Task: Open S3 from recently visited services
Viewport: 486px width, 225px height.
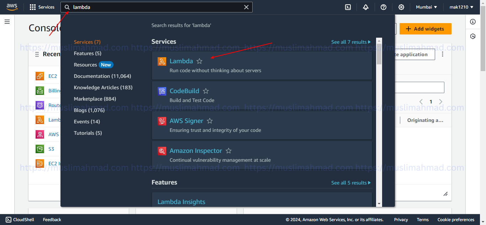Action: tap(51, 149)
